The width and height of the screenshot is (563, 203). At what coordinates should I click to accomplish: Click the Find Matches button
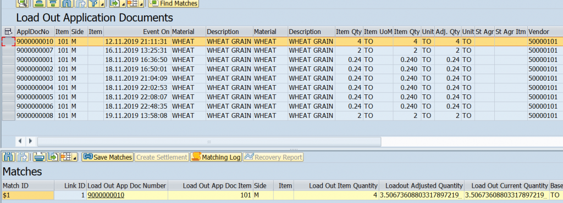click(173, 3)
